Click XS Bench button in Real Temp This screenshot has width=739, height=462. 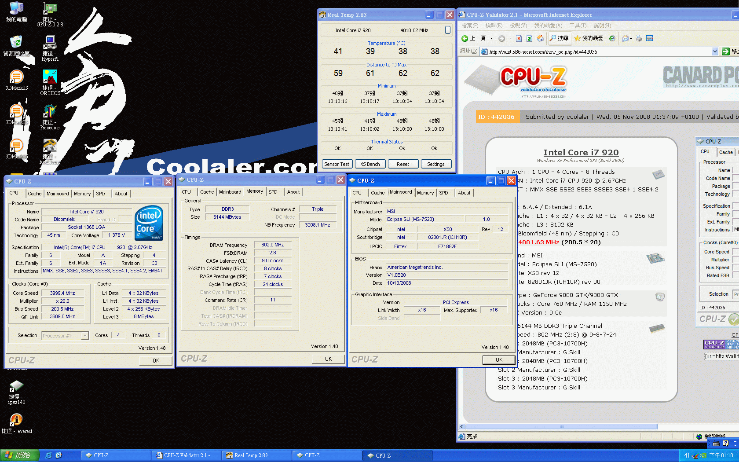(370, 164)
